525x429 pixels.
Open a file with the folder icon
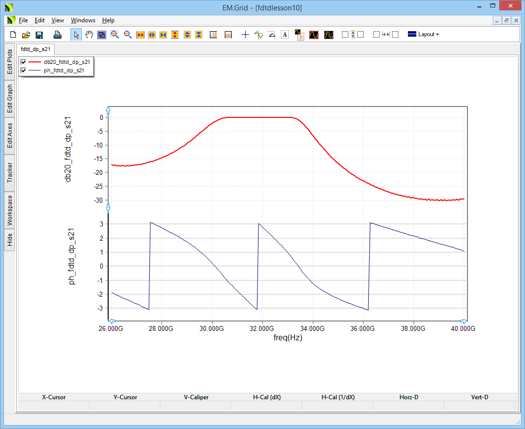tap(26, 35)
